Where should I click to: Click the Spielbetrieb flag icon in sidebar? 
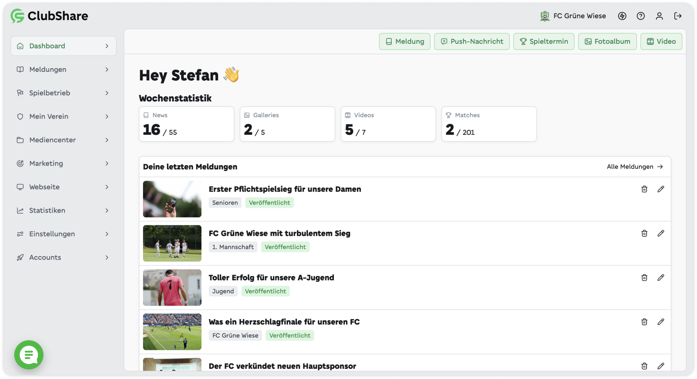click(x=20, y=93)
